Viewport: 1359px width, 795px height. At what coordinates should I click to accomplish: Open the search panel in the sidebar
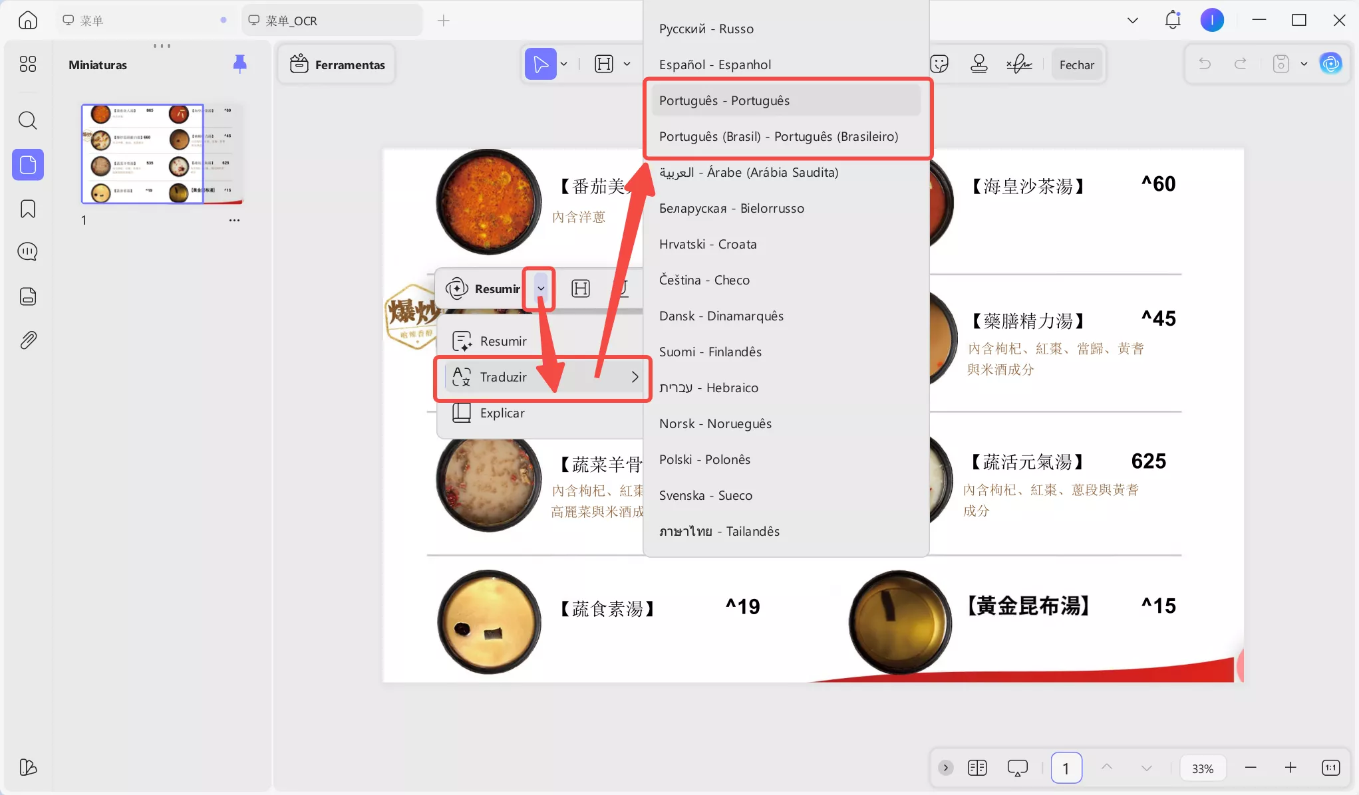click(x=27, y=120)
